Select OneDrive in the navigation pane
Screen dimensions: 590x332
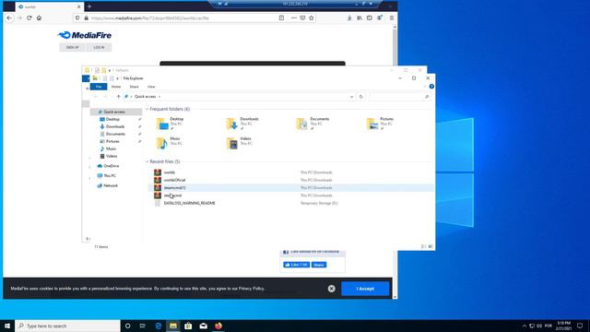pyautogui.click(x=111, y=166)
